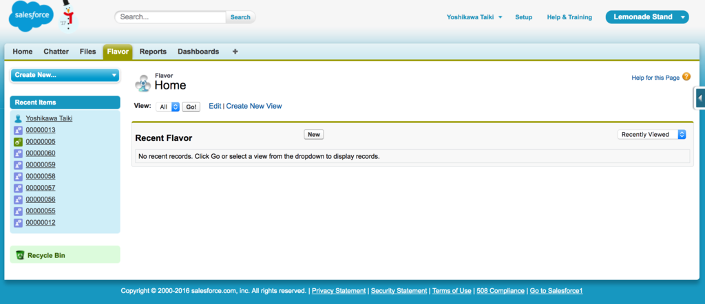
Task: Focus the Search input field
Action: point(171,17)
